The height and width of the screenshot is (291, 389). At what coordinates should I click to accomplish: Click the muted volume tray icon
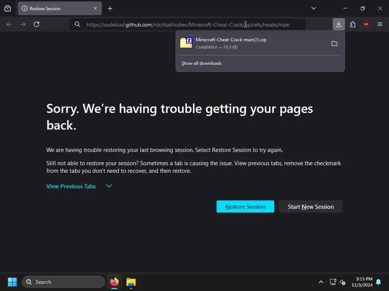343,282
